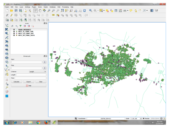
Task: Filter legend by map content
Action: (x=20, y=26)
